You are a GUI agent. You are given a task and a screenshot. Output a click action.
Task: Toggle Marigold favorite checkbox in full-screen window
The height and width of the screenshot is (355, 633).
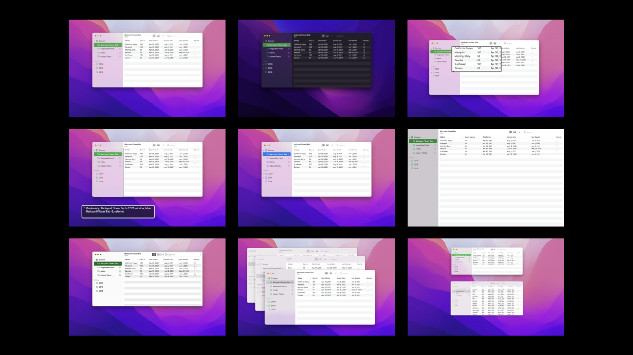tap(556, 143)
